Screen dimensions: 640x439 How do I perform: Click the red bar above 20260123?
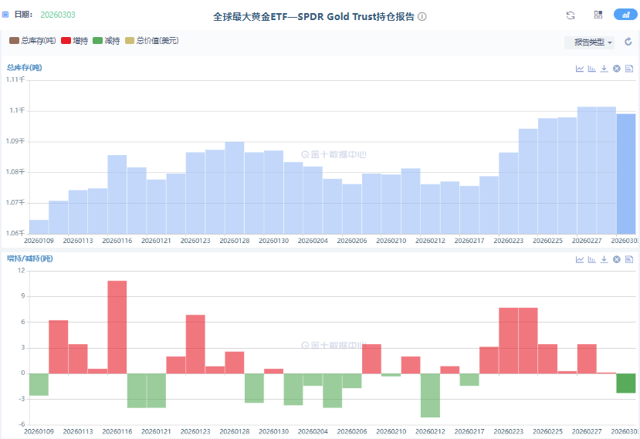195,344
